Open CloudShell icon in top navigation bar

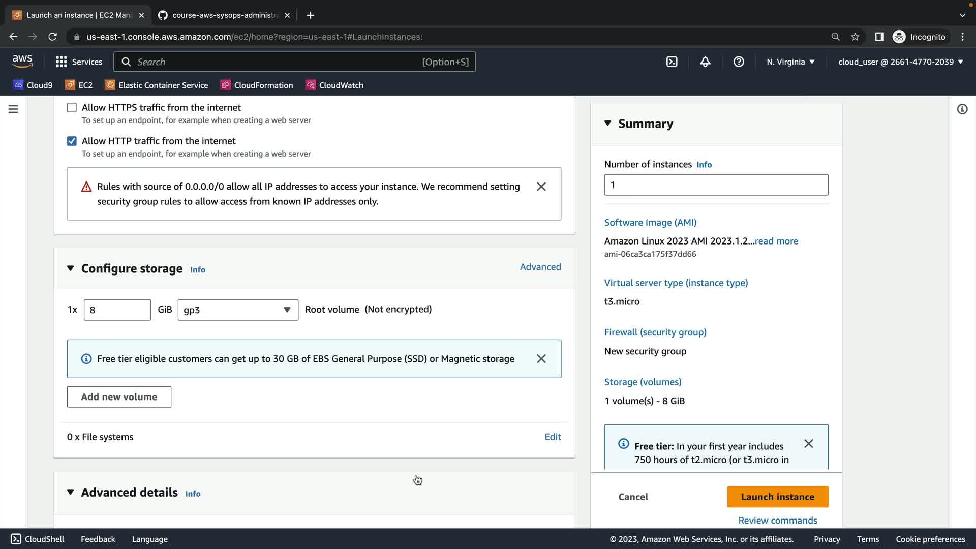(x=672, y=62)
